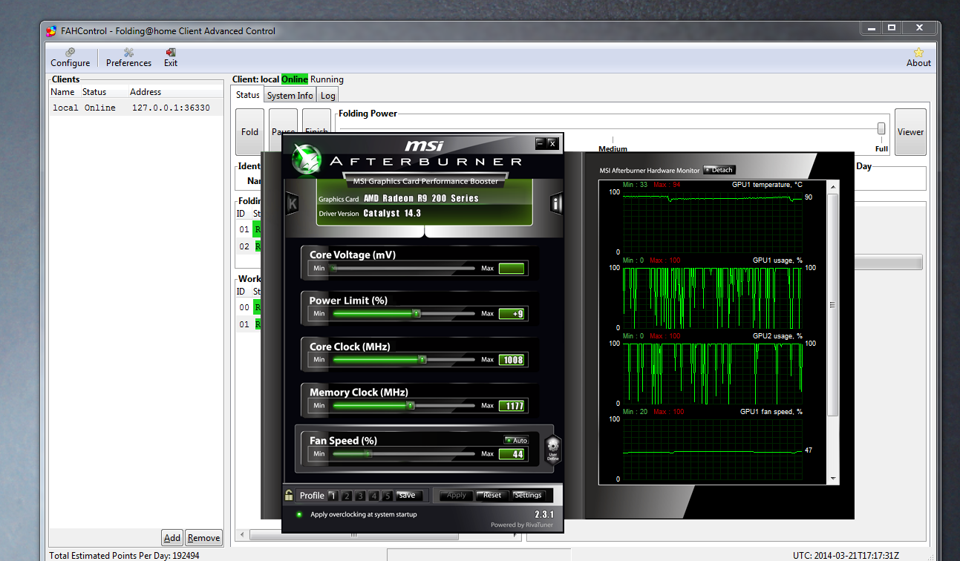Toggle the profile lock padlock icon
The width and height of the screenshot is (960, 561).
289,495
